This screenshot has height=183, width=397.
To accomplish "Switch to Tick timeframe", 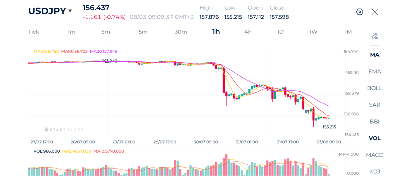I will coord(34,32).
